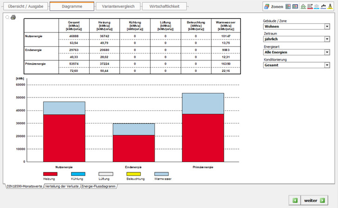Open the Zonen zone selector button
Screen dimensions: 338x208
click(274, 6)
